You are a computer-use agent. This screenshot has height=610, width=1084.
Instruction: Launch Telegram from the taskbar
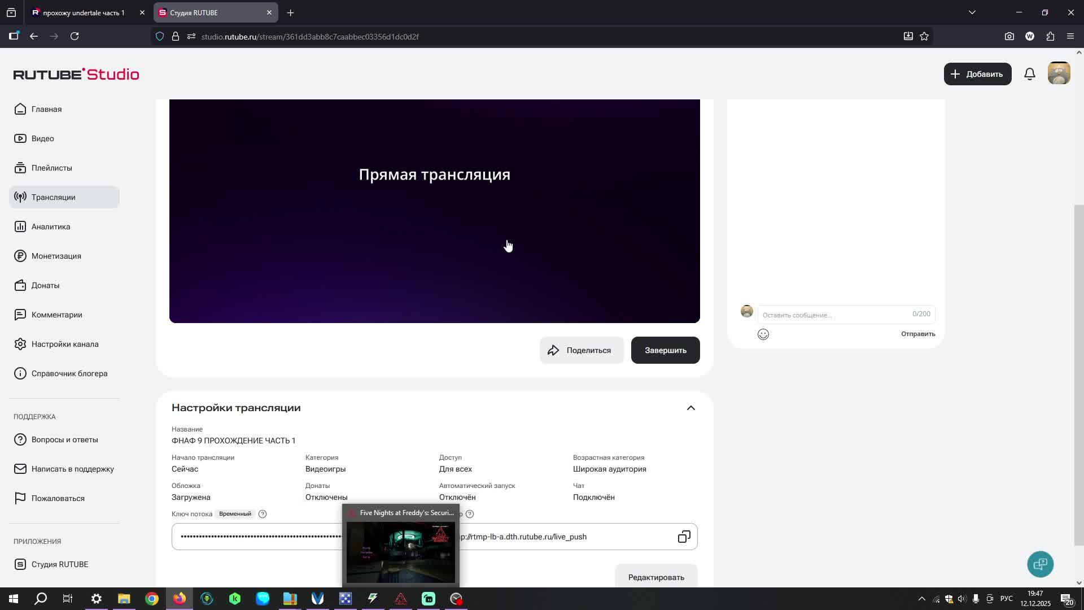coord(263,598)
